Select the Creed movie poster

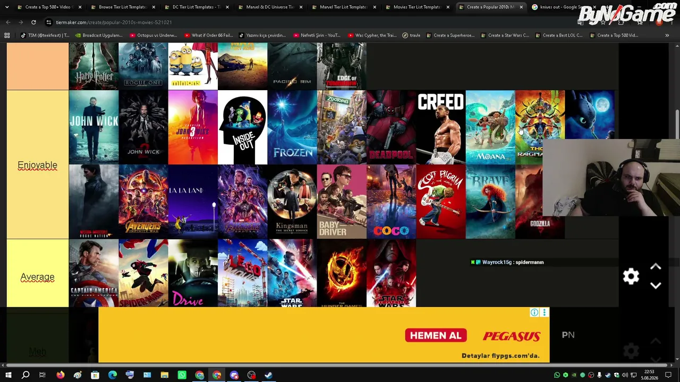click(441, 127)
